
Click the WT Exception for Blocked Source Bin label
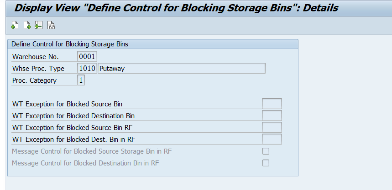[67, 104]
